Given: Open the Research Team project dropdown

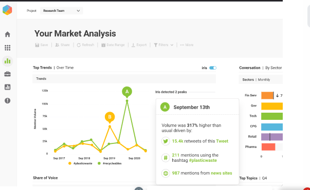Looking at the screenshot, I should 62,11.
